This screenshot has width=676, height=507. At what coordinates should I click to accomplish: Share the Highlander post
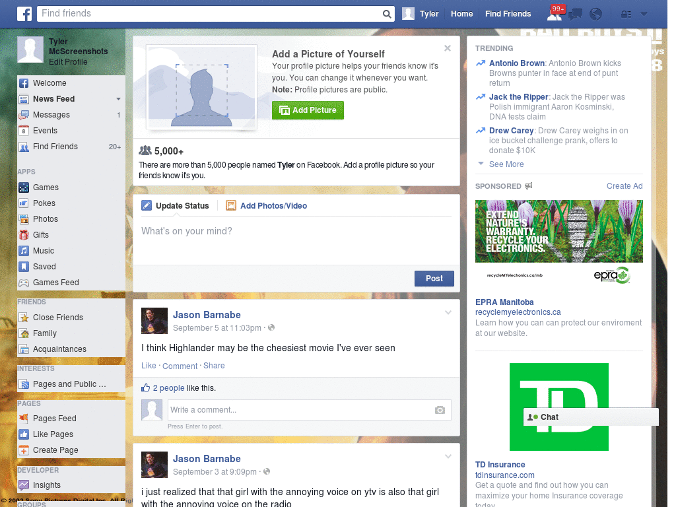[214, 366]
